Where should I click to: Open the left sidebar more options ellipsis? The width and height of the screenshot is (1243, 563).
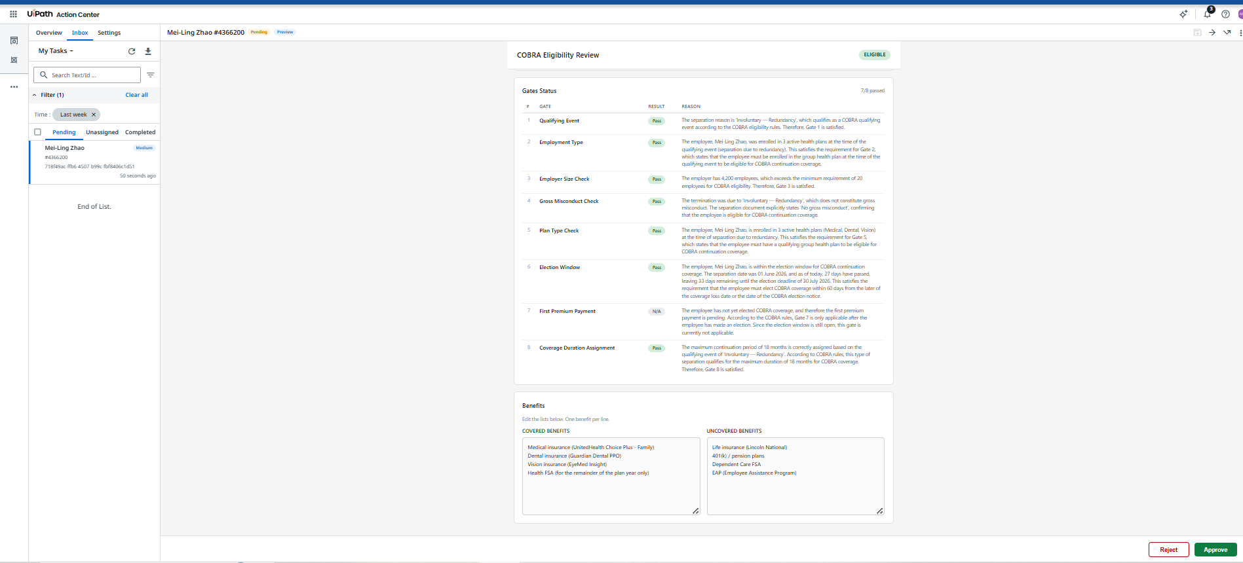click(14, 86)
